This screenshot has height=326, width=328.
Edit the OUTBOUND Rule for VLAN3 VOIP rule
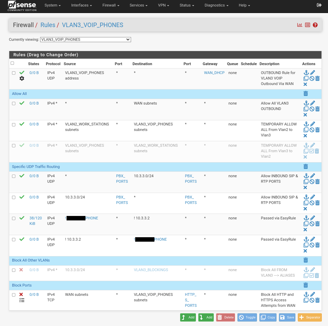313,73
